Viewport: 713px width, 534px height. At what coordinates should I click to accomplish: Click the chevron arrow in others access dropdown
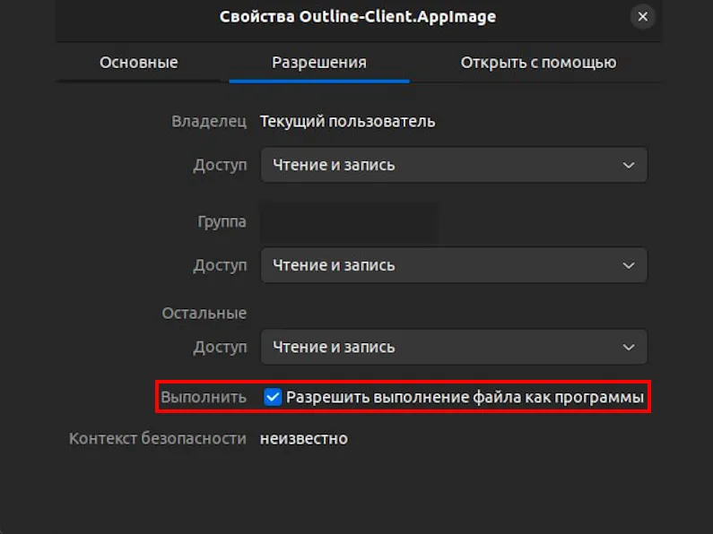pyautogui.click(x=629, y=348)
